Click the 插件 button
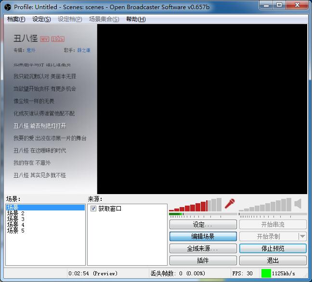 [x=203, y=260]
